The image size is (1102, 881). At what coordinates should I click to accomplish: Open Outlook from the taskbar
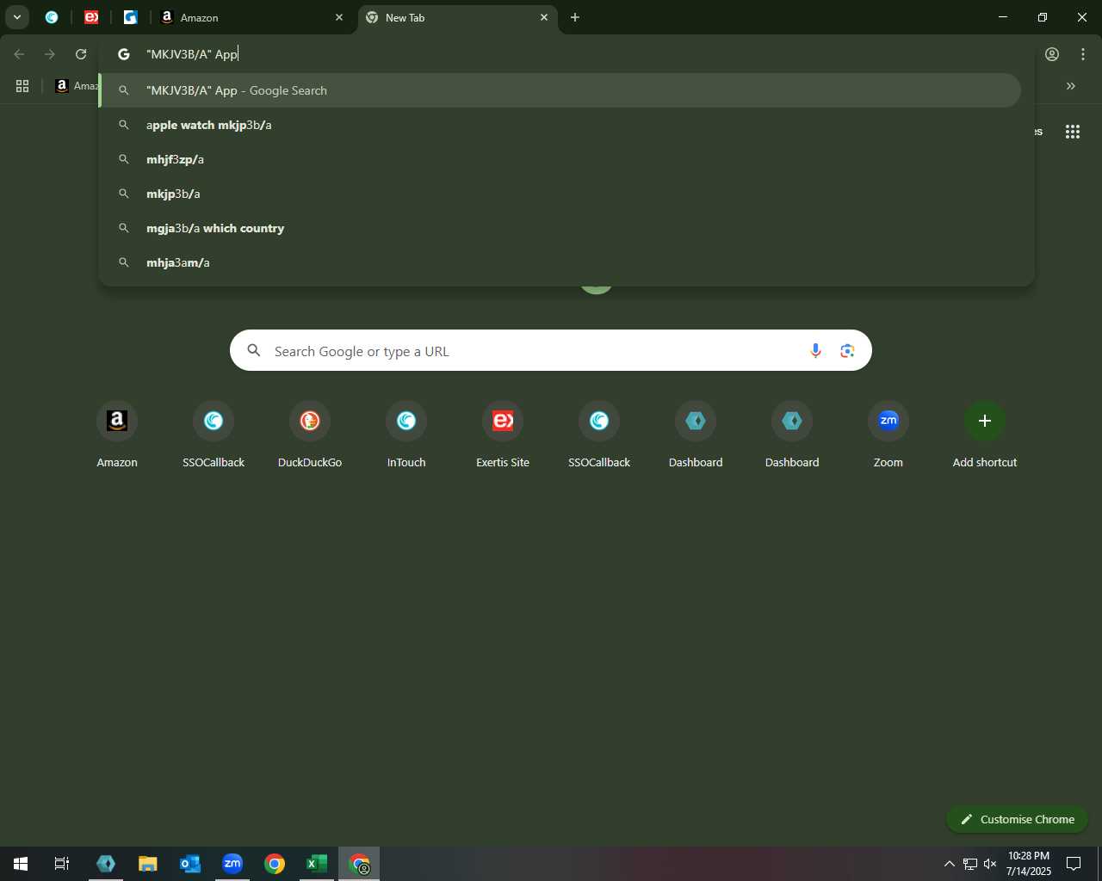[190, 864]
